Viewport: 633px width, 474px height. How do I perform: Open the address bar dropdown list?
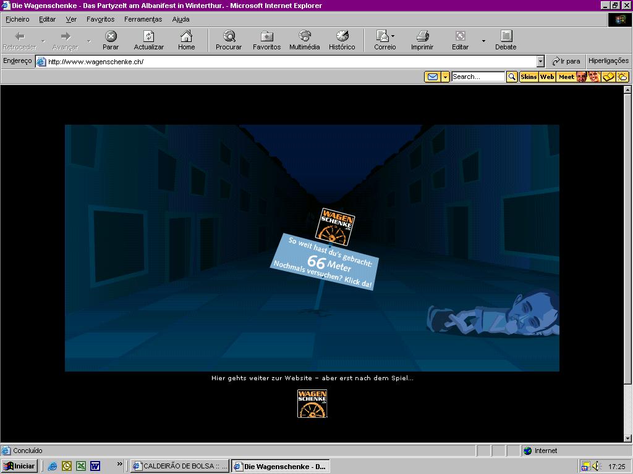click(x=540, y=61)
